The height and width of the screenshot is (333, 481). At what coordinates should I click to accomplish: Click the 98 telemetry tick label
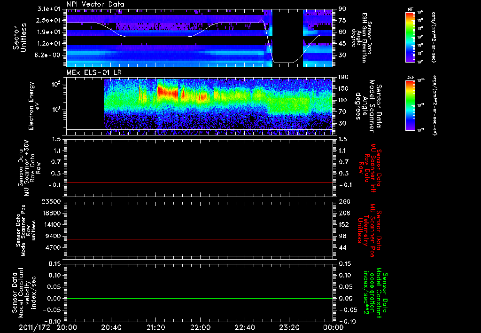pos(342,236)
